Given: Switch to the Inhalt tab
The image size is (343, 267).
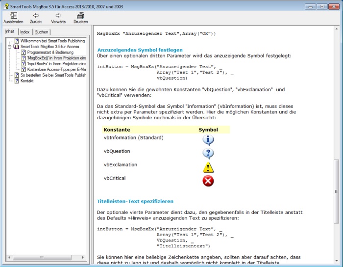Looking at the screenshot, I should (10, 31).
